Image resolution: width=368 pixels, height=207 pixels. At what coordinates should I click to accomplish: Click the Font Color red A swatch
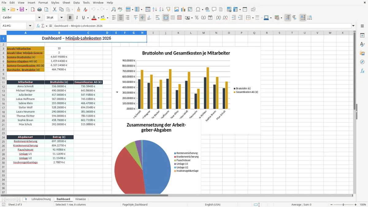pos(94,18)
